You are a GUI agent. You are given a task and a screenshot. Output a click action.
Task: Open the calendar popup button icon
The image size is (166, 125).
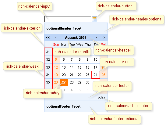94,19
